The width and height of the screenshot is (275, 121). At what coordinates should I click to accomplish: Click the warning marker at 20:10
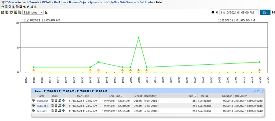click(x=147, y=70)
